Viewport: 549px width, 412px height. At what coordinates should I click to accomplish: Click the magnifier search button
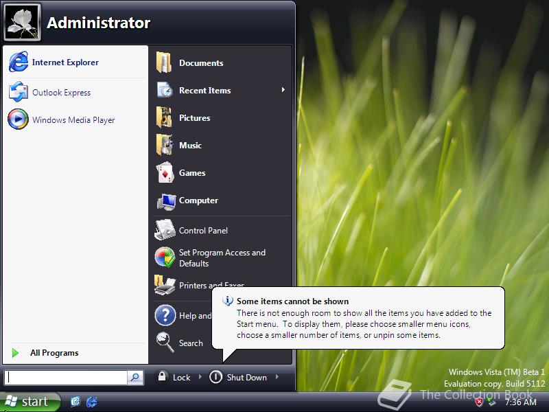pyautogui.click(x=135, y=377)
